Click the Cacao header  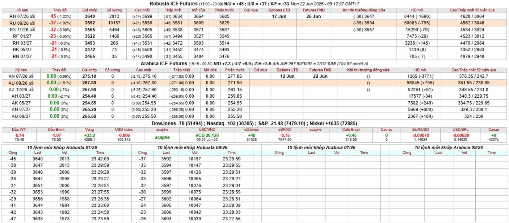click(x=494, y=130)
